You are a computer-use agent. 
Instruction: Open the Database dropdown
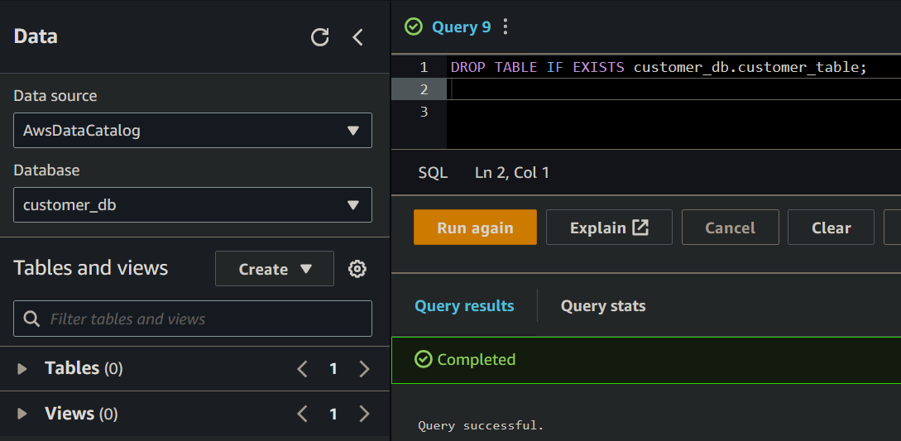tap(193, 205)
